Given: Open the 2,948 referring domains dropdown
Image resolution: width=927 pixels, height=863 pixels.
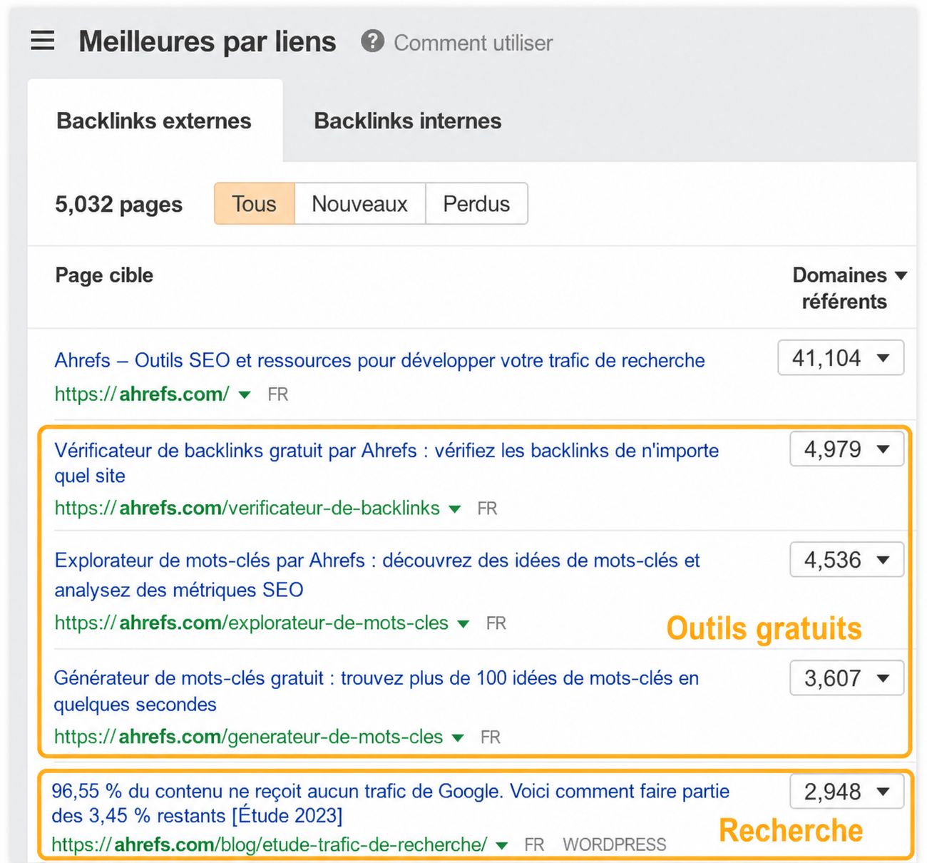Looking at the screenshot, I should click(846, 791).
